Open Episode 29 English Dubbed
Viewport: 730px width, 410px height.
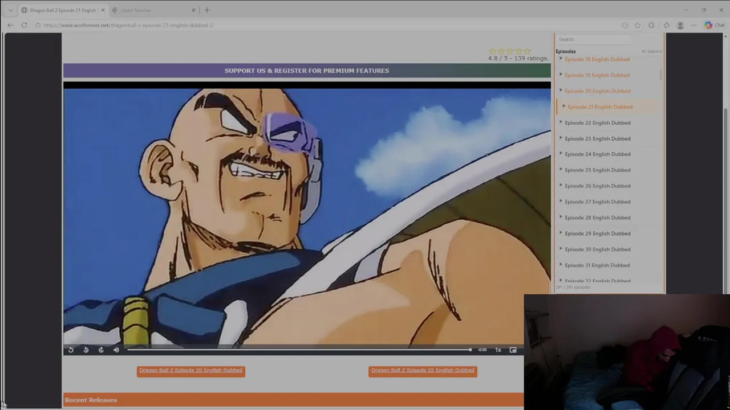598,233
